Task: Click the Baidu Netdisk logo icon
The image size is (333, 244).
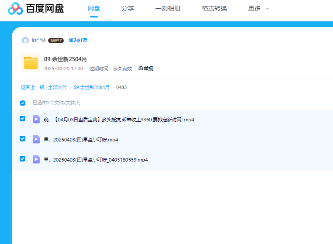Action: point(15,8)
